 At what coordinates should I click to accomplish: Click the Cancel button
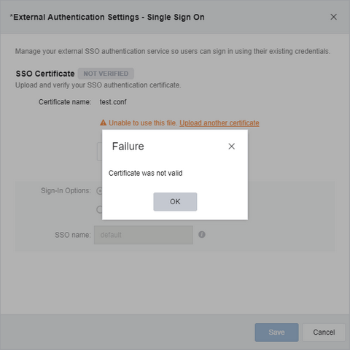point(324,332)
